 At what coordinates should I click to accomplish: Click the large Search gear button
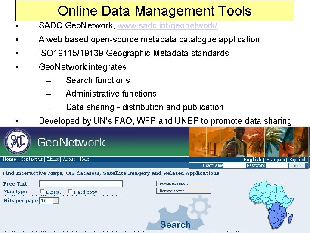click(x=176, y=217)
